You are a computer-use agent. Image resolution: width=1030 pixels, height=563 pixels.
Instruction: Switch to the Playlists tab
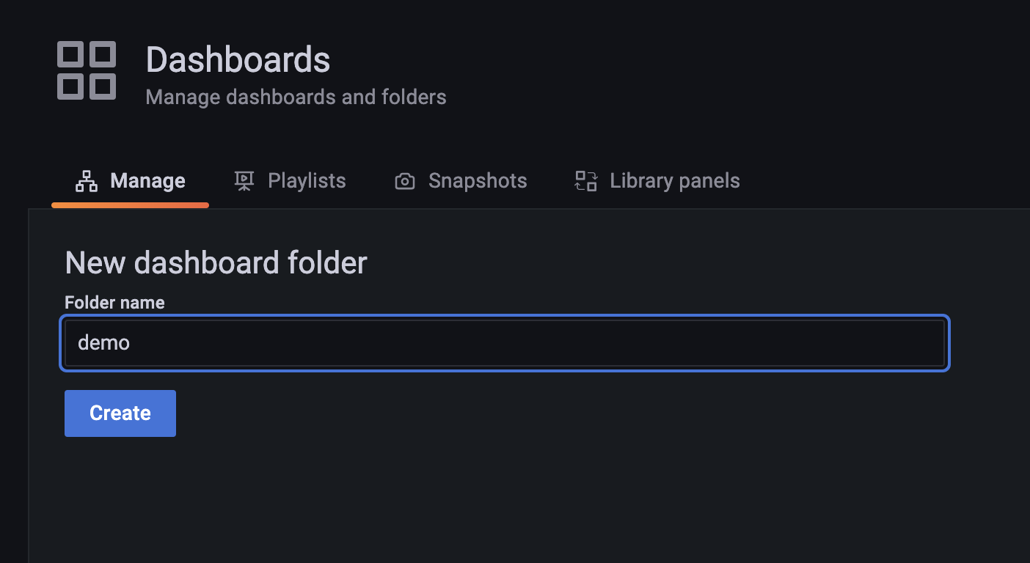pos(307,180)
